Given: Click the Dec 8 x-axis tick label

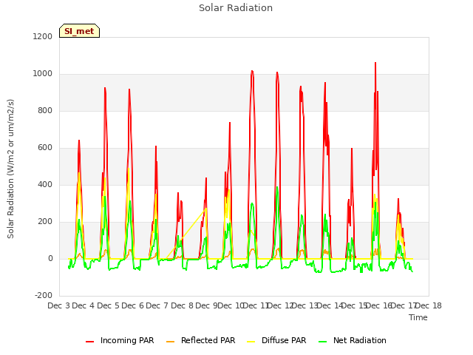Looking at the screenshot, I should pyautogui.click(x=182, y=305).
